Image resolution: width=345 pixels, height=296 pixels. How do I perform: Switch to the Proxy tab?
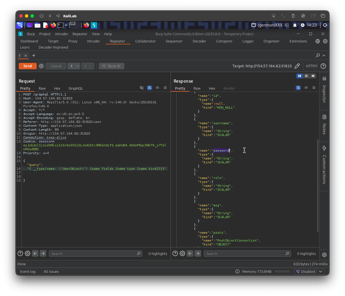(x=73, y=41)
